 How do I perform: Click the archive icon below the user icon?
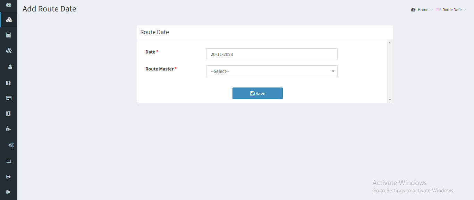click(9, 83)
